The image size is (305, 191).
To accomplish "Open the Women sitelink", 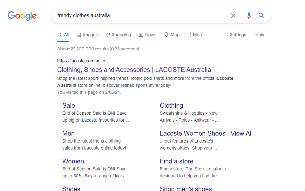I will 73,161.
